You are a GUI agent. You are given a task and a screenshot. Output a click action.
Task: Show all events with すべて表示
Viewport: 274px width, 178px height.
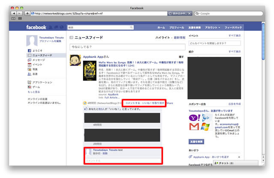point(235,36)
